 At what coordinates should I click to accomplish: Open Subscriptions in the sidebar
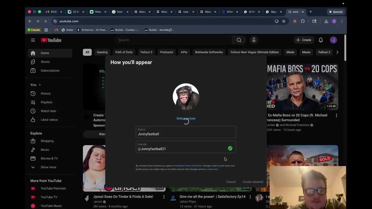click(x=50, y=71)
